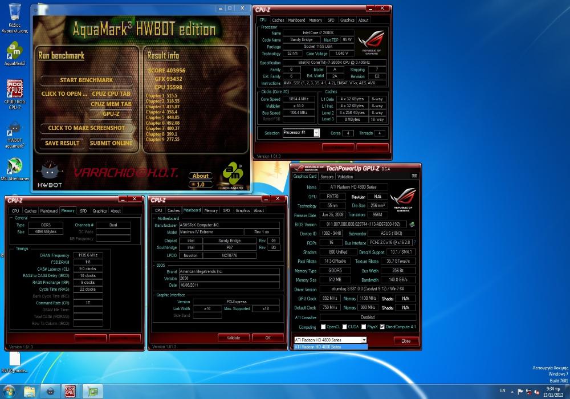
Task: Select the Core Speed value 5854.4 MHz
Action: [x=299, y=99]
